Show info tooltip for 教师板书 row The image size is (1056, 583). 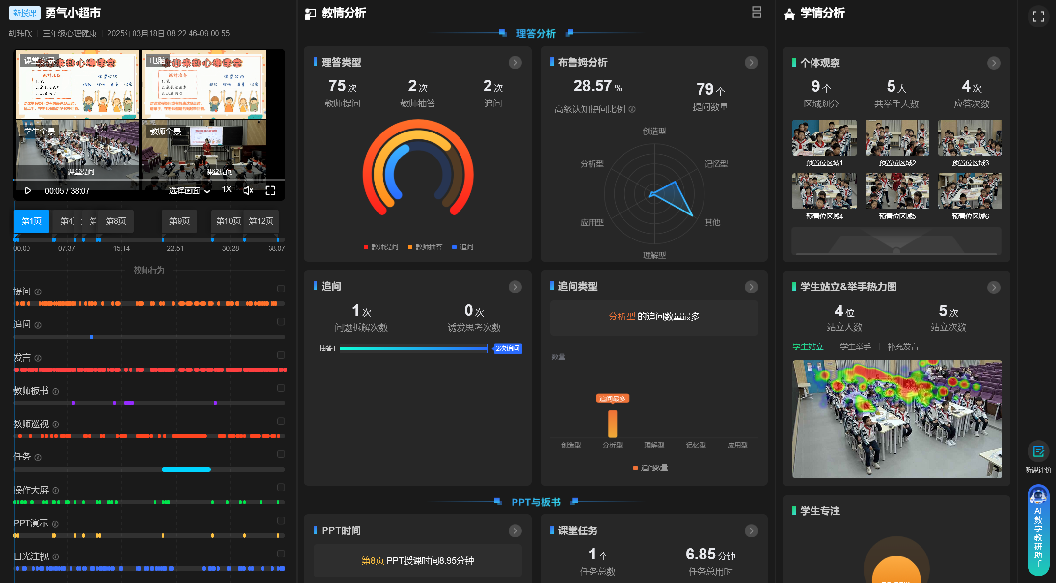[x=55, y=392]
